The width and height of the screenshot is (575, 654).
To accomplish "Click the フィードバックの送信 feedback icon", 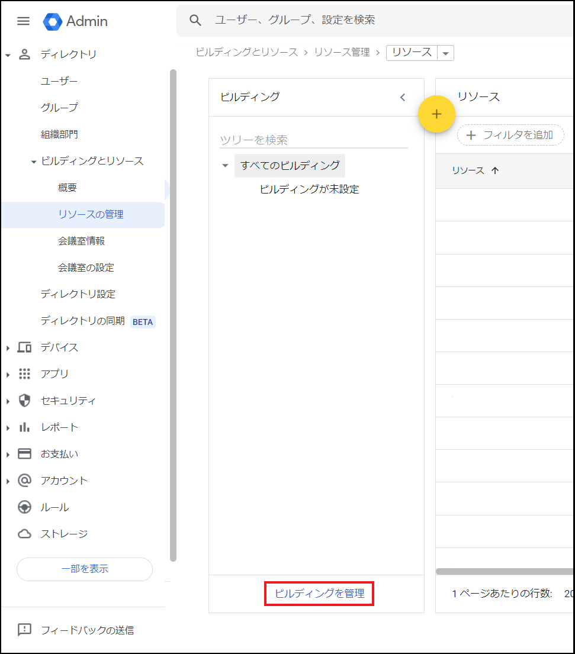I will pos(24,630).
